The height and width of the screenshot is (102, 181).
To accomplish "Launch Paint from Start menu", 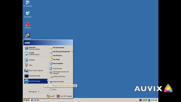I will tap(36, 65).
